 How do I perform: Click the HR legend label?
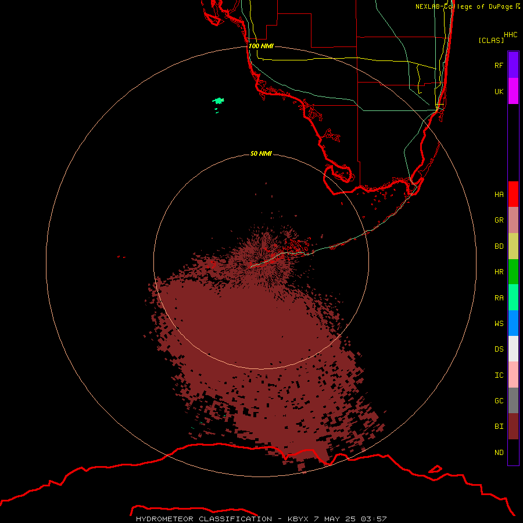499,272
